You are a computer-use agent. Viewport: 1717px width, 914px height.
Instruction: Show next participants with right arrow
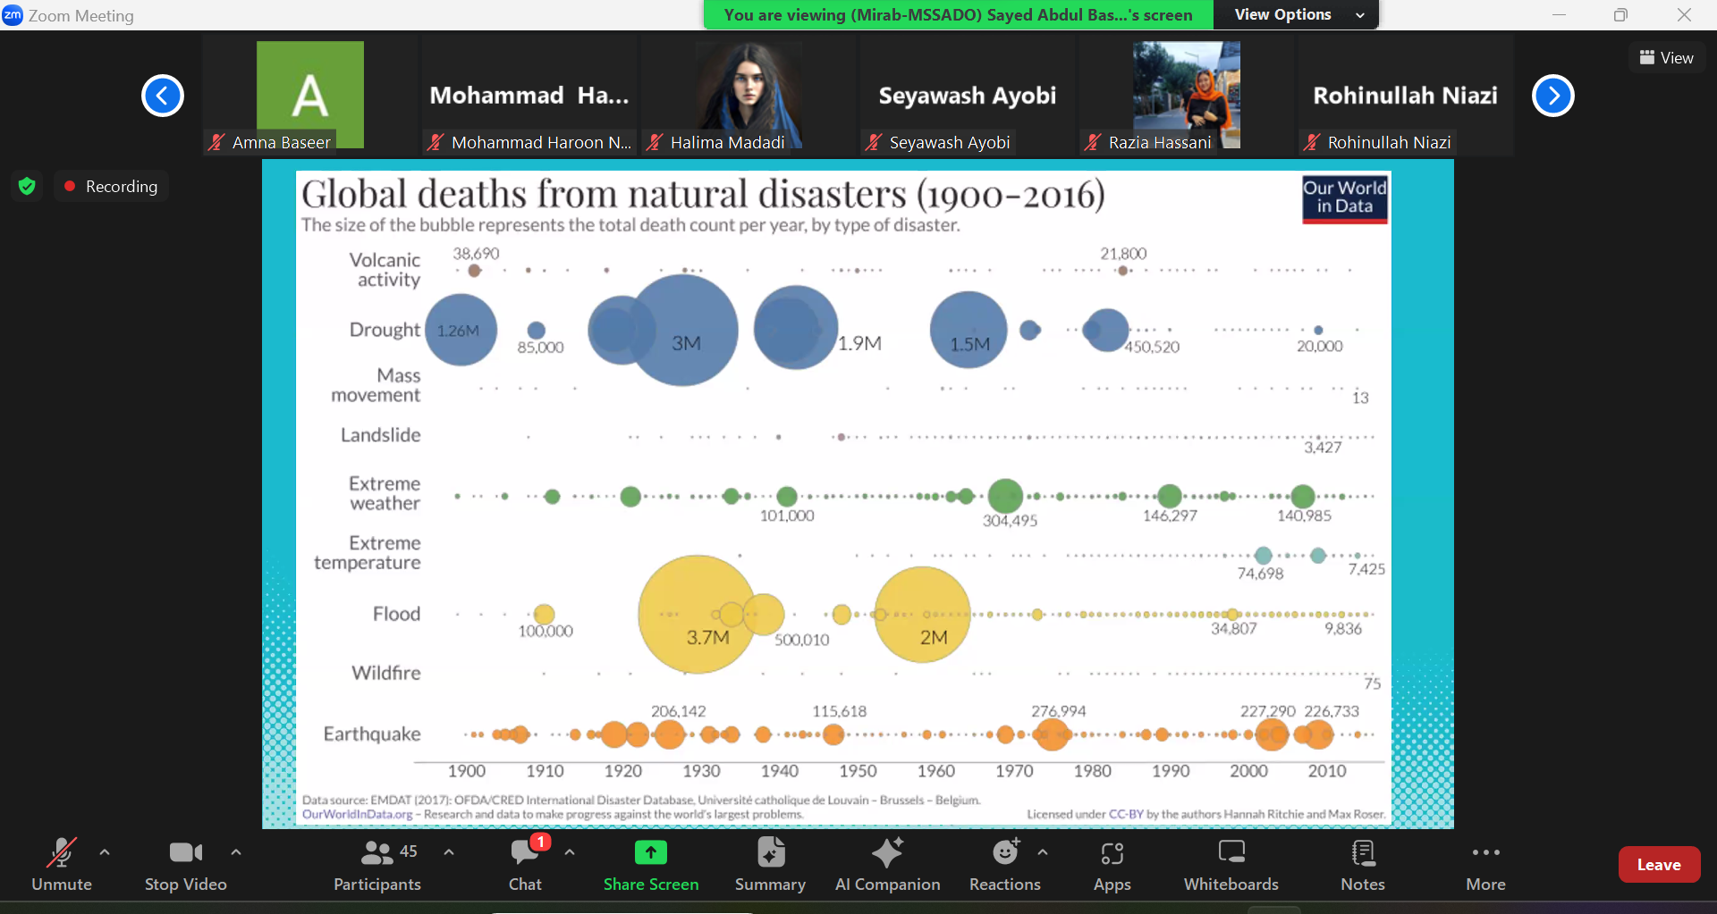pos(1553,96)
